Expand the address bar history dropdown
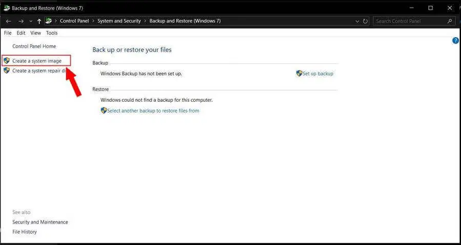 click(x=357, y=21)
